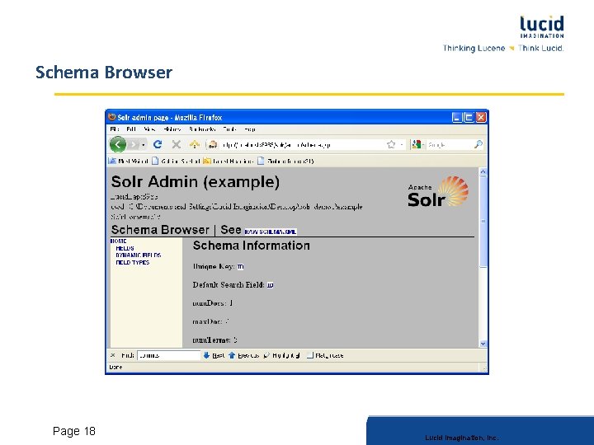The width and height of the screenshot is (594, 445).
Task: Open the File menu
Action: pyautogui.click(x=114, y=129)
